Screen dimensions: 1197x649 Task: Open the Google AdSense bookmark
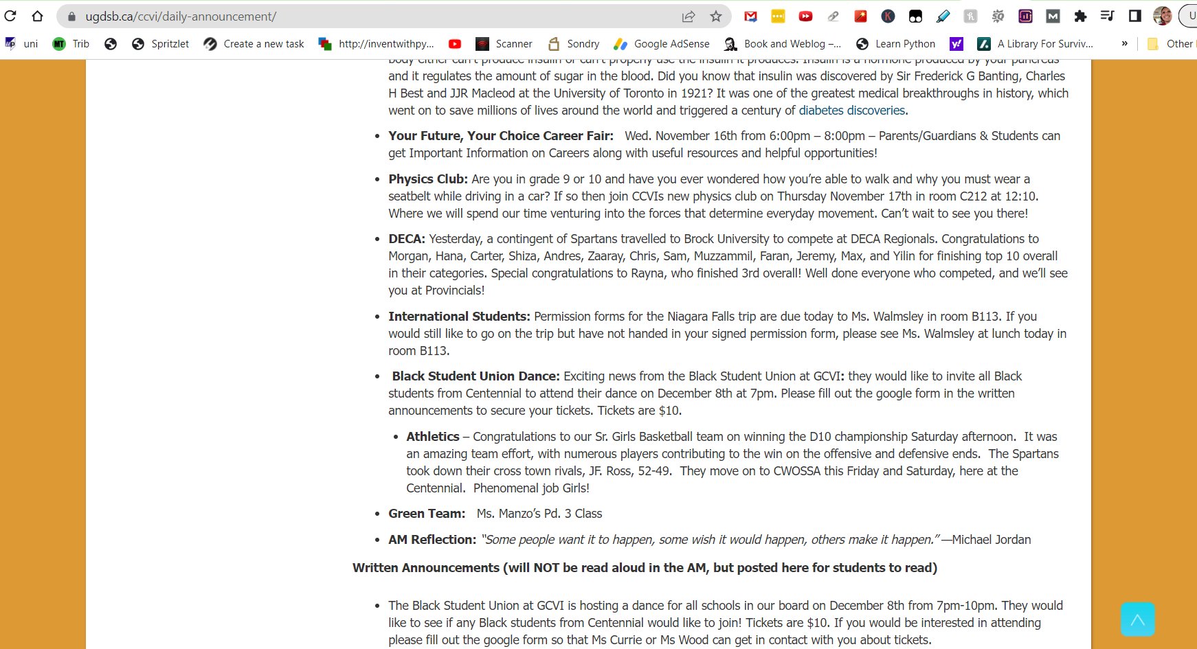(662, 44)
